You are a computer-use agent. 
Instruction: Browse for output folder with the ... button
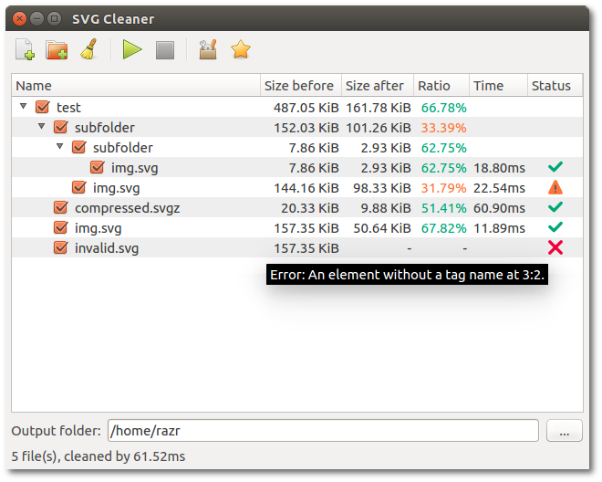point(564,431)
